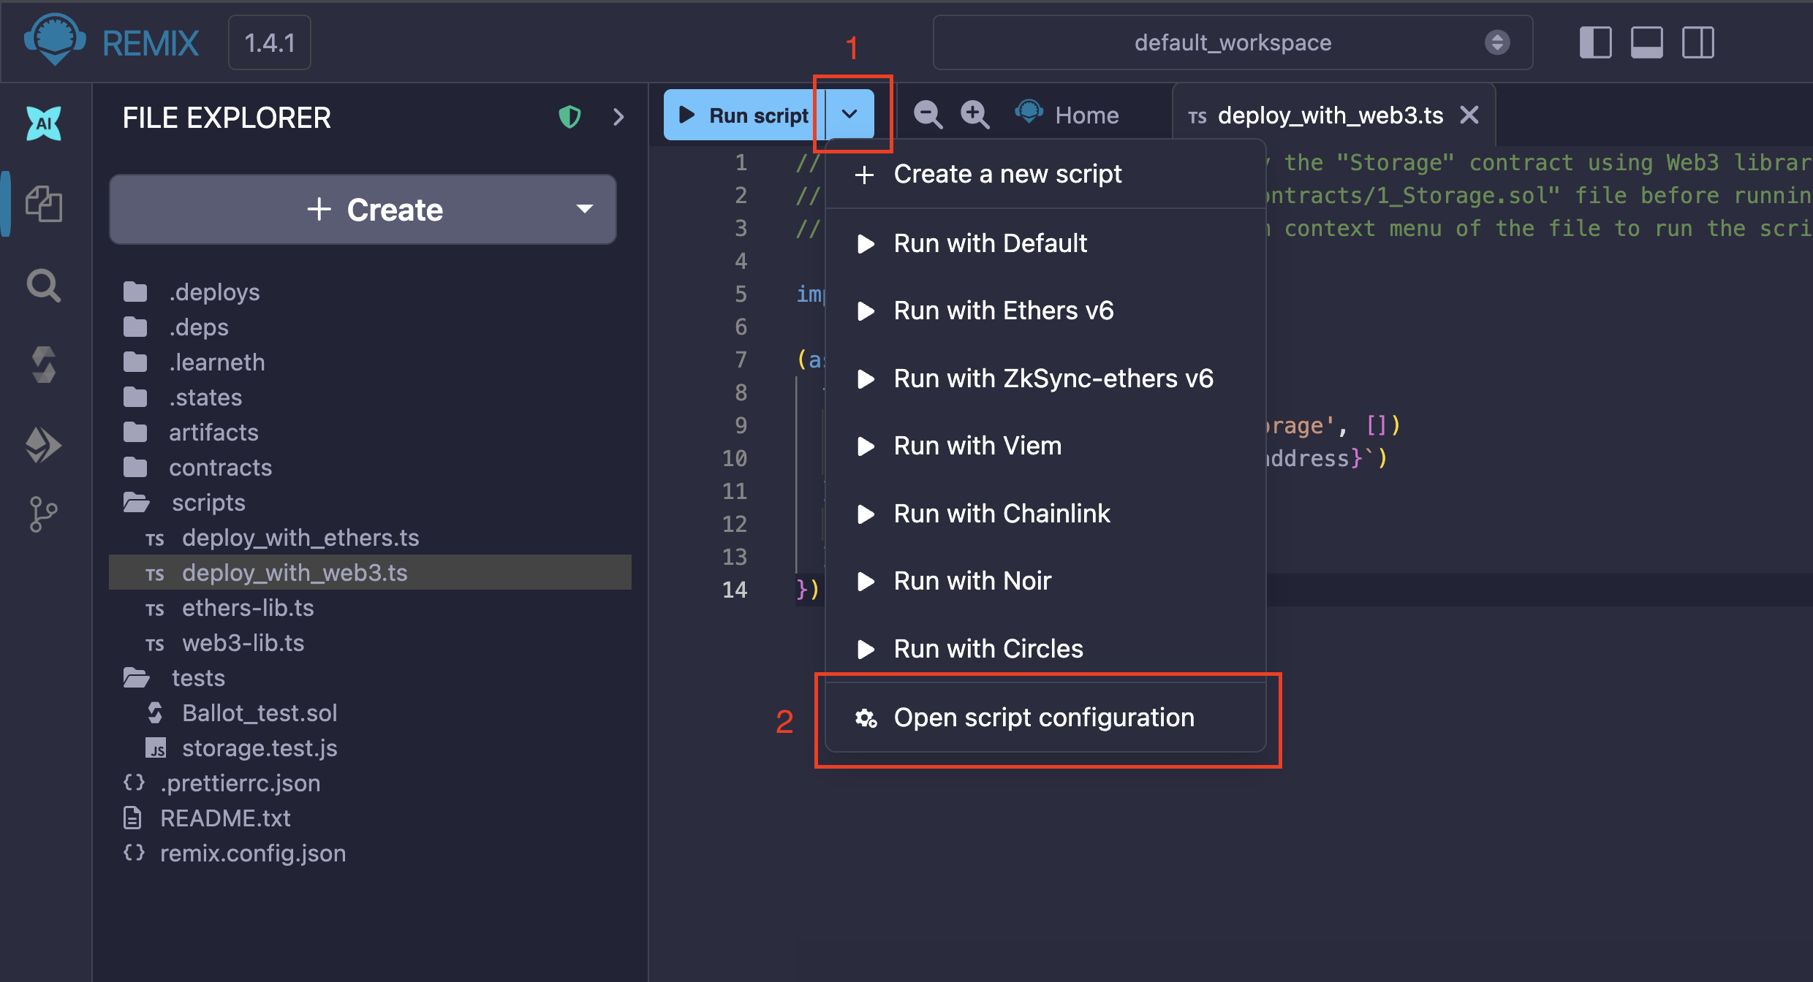The height and width of the screenshot is (982, 1813).
Task: Choose Run with Viem
Action: pyautogui.click(x=1045, y=446)
